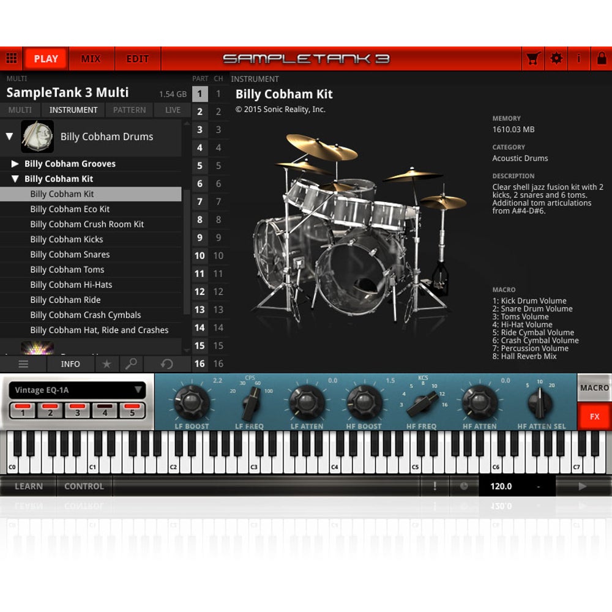Click the metronome clock icon near tempo
This screenshot has width=612, height=612.
pos(464,486)
